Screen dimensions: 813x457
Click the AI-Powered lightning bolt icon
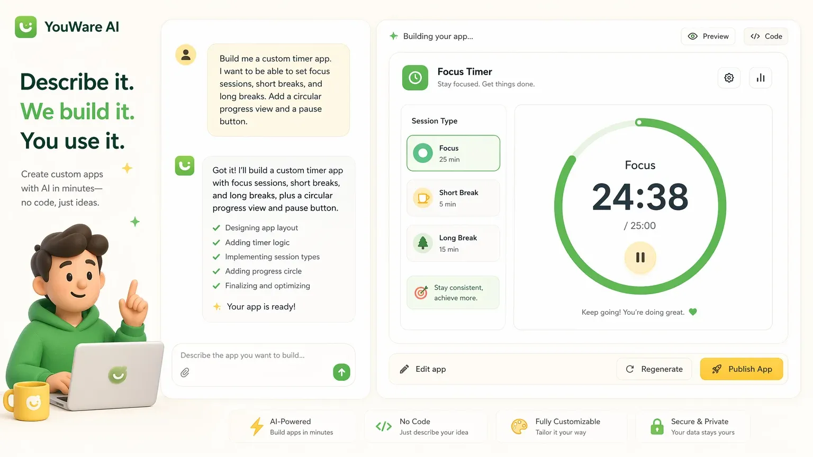[x=257, y=426]
